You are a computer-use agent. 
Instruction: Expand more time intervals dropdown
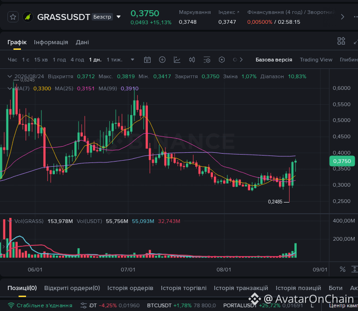133,60
